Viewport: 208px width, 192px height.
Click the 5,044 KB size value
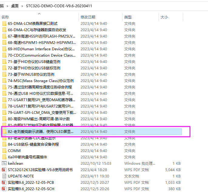click(x=173, y=170)
